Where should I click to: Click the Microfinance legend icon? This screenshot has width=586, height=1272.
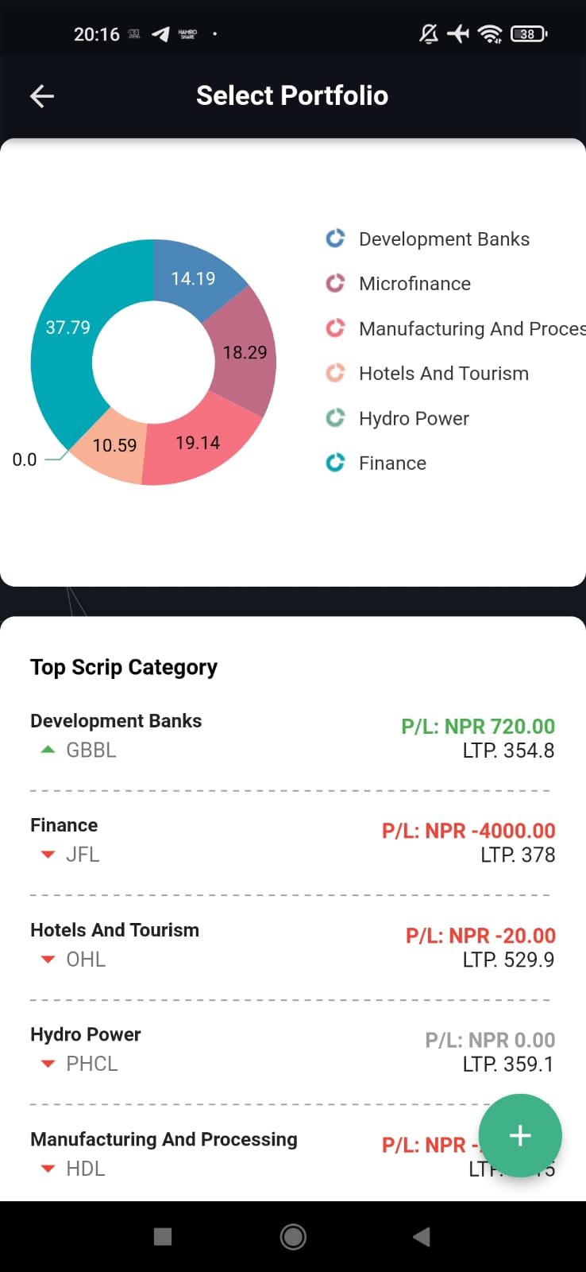point(335,283)
